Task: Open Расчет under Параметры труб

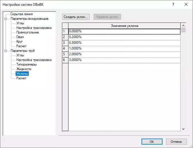Action: click(21, 78)
